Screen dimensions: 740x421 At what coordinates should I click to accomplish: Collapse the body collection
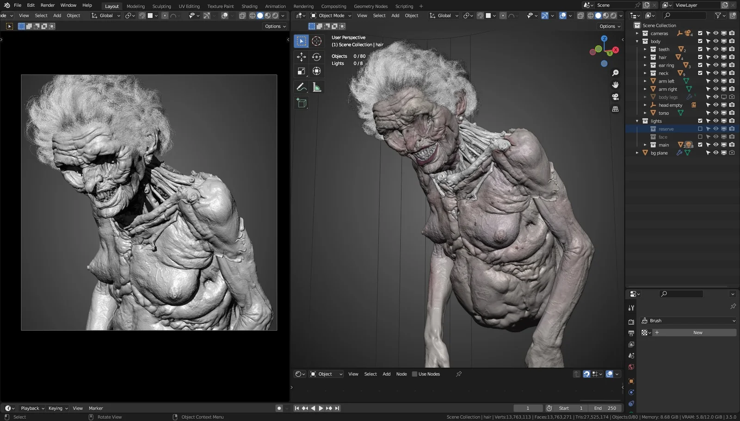coord(637,41)
